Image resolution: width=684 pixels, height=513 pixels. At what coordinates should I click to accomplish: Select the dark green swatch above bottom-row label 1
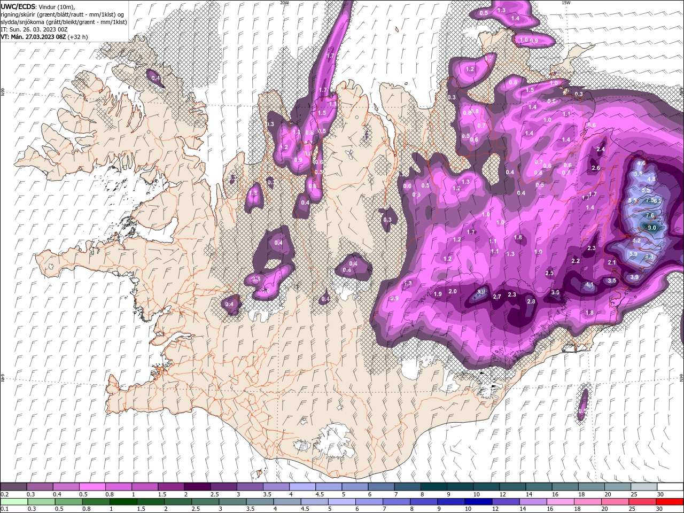(123, 502)
